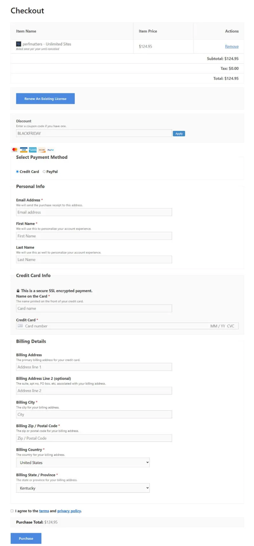Apply the BLACKFRIDAY coupon code
254x546 pixels.
point(179,134)
